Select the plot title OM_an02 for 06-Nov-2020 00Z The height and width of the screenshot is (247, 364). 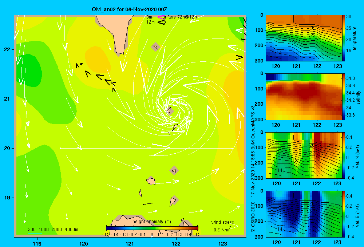pyautogui.click(x=130, y=9)
